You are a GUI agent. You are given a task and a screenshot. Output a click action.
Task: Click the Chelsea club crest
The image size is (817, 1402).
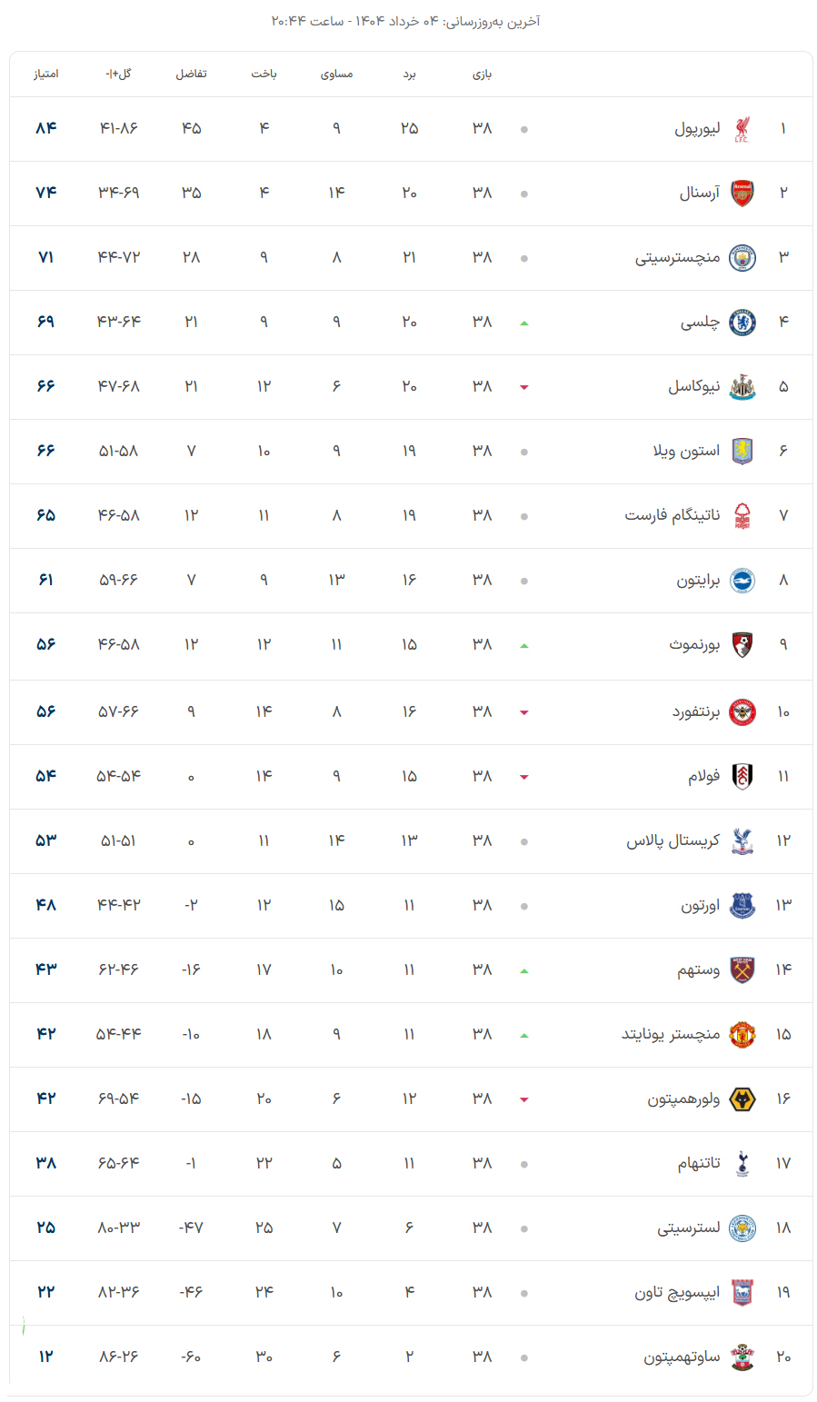(x=742, y=322)
